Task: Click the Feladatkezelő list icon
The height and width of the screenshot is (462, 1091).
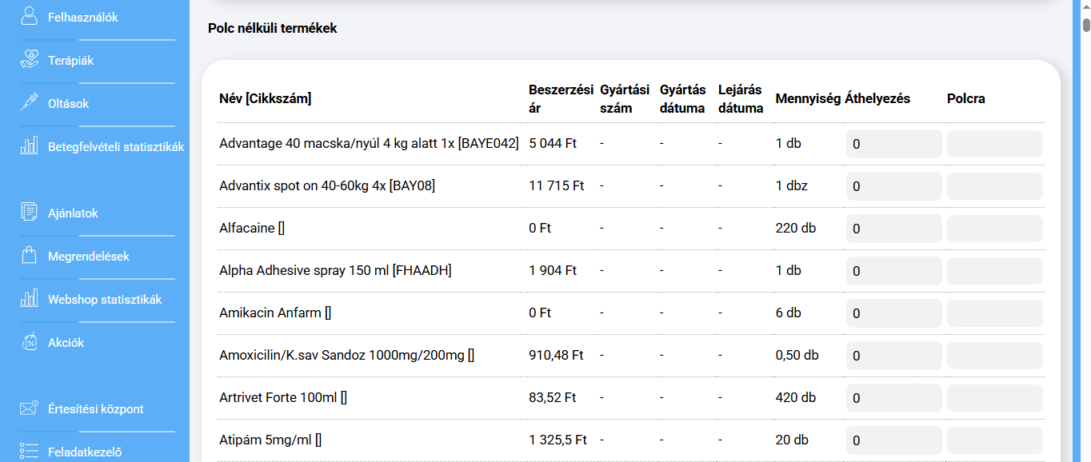Action: [x=30, y=452]
